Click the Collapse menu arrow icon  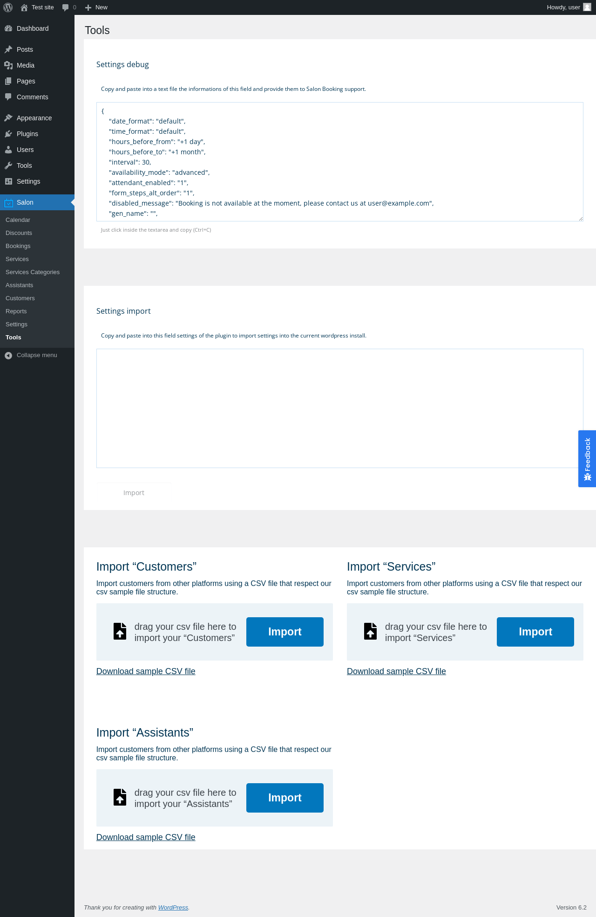tap(8, 355)
